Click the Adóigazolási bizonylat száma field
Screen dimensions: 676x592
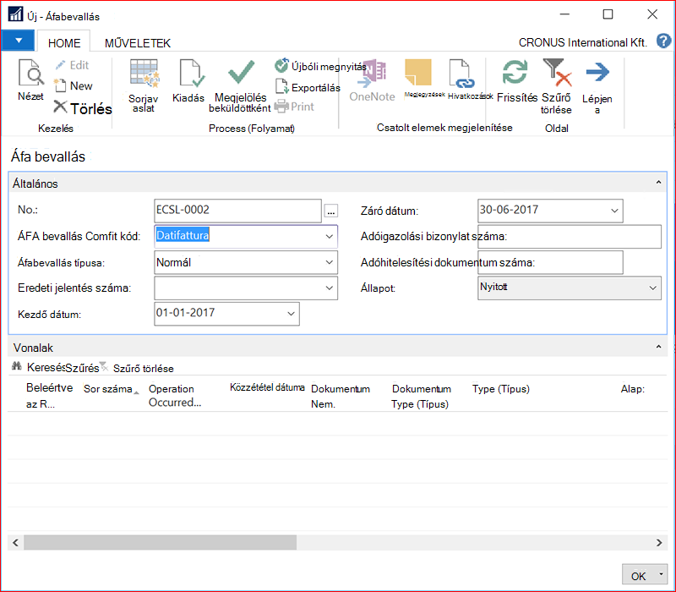pyautogui.click(x=569, y=237)
